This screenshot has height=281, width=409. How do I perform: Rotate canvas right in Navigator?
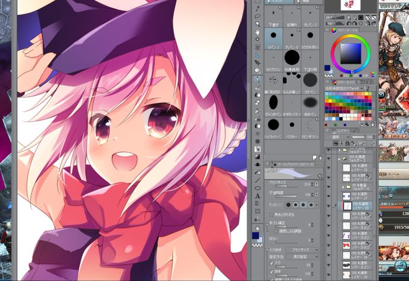point(355,23)
